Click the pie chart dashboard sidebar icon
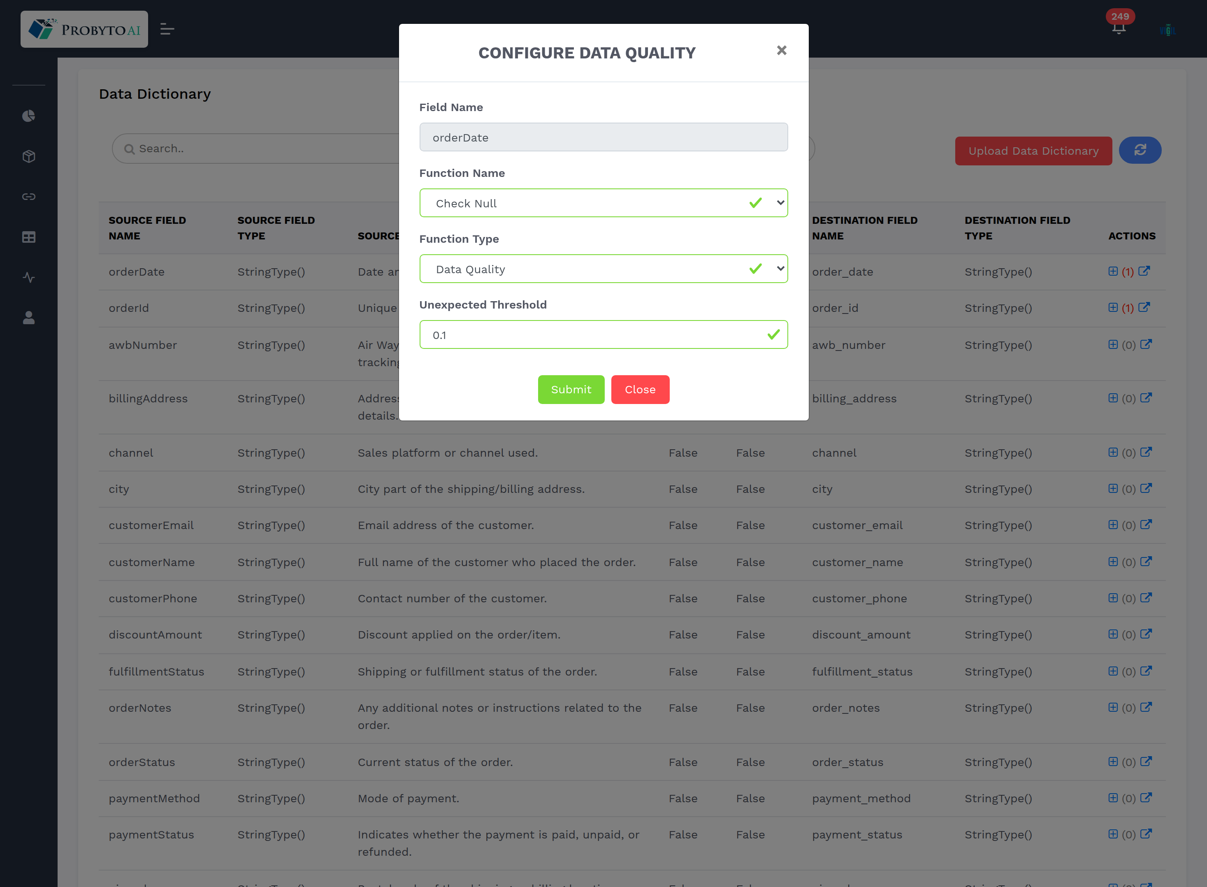 pos(29,116)
